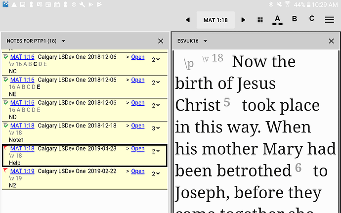Expand the 3 comments chevron on Note1 note
This screenshot has height=213, width=341.
point(156,128)
